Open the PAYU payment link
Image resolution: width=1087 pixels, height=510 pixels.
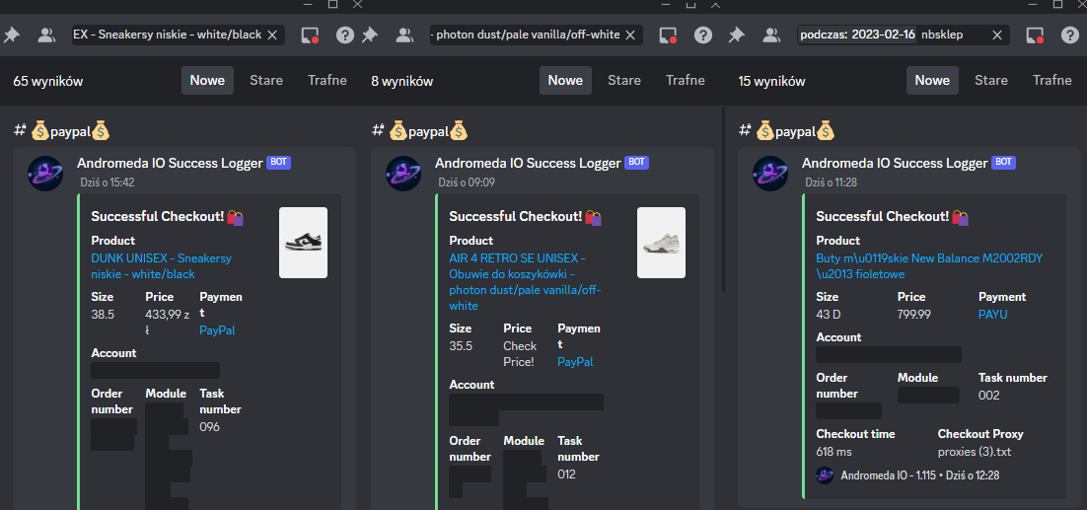992,315
